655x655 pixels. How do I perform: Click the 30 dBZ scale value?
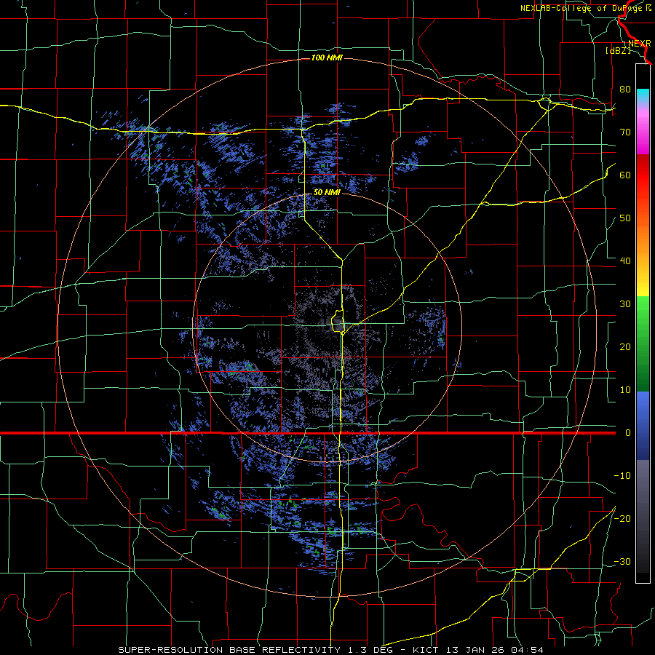[x=625, y=303]
